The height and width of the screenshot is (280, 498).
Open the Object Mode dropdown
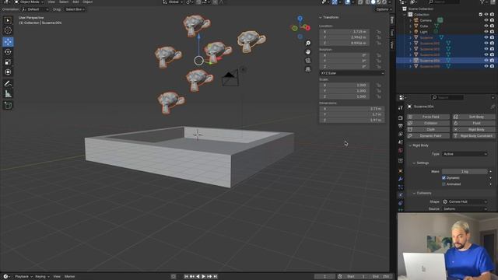coord(29,2)
